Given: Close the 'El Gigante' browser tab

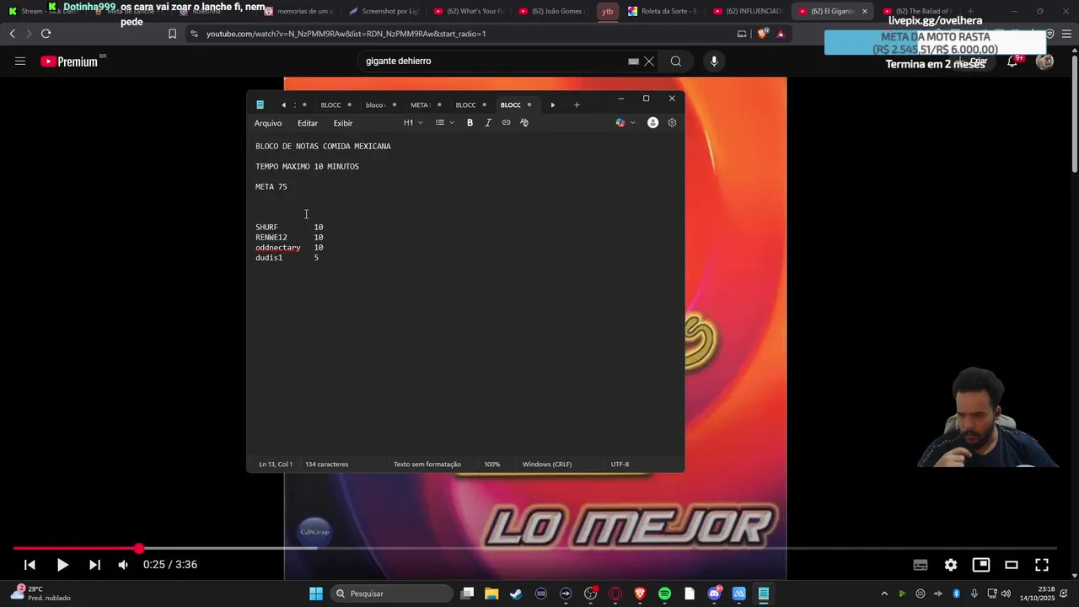Looking at the screenshot, I should tap(864, 11).
